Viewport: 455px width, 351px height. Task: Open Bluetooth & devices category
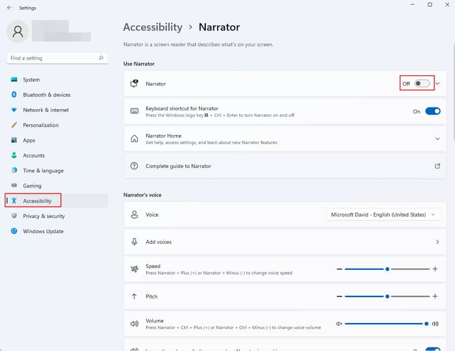pyautogui.click(x=57, y=95)
